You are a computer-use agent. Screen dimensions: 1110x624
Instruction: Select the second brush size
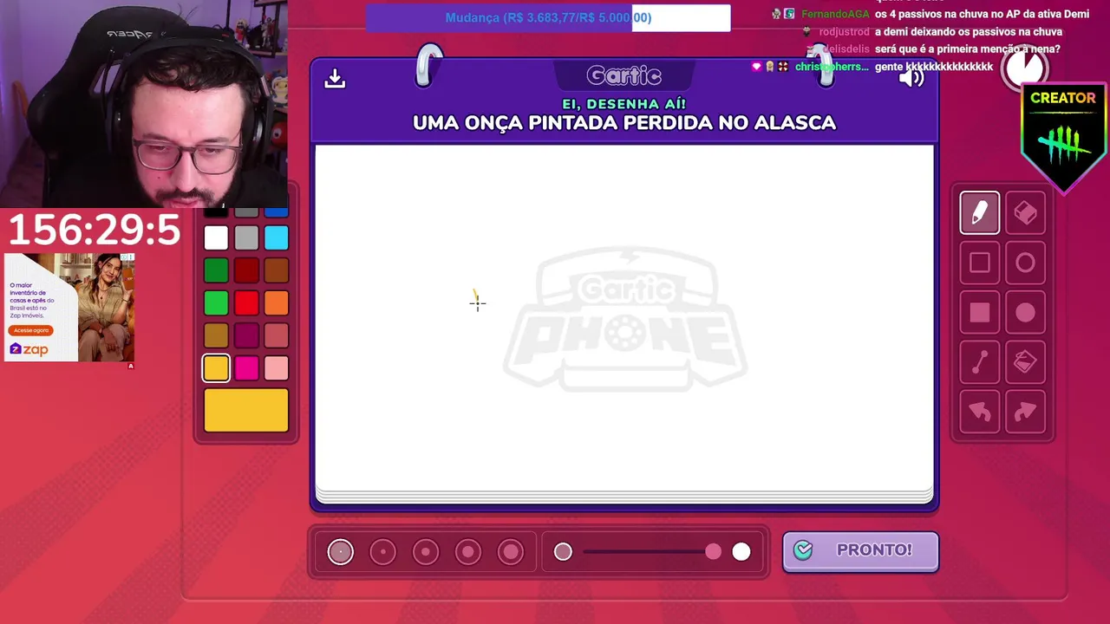click(x=382, y=551)
